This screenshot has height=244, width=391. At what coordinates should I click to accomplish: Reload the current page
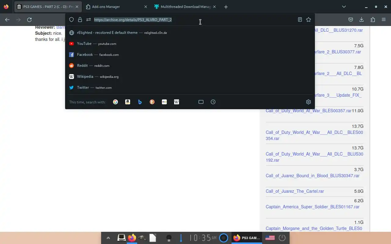(x=29, y=20)
